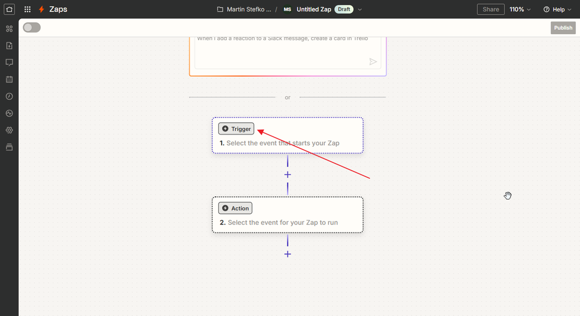Select the event for your Zap to run
The image size is (580, 316).
[282, 223]
